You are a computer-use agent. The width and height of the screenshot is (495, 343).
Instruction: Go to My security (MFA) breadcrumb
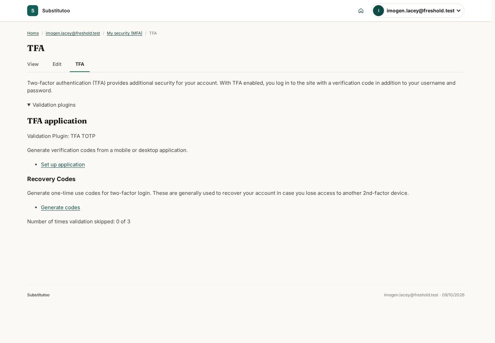(x=124, y=33)
